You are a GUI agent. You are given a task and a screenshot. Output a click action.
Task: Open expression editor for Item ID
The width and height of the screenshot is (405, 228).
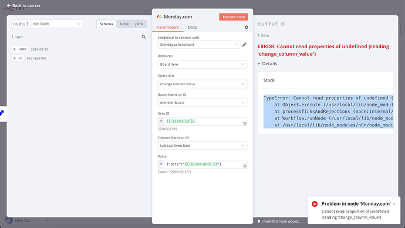tap(245, 123)
